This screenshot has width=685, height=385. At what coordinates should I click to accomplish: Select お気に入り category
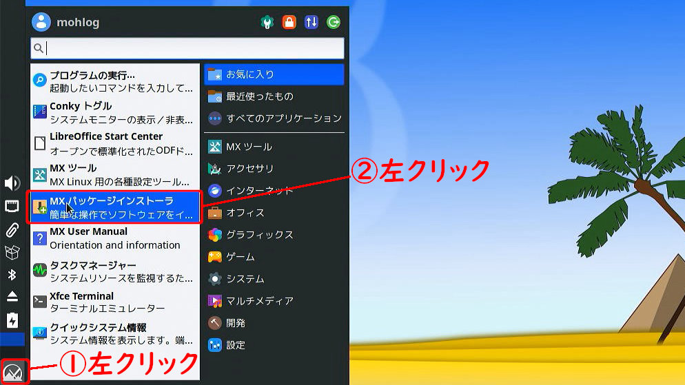click(274, 74)
